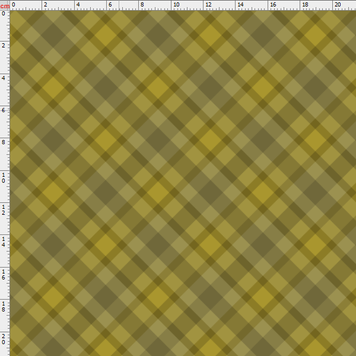
Task: Click the 4 mark on the horizontal ruler
Action: (x=78, y=5)
